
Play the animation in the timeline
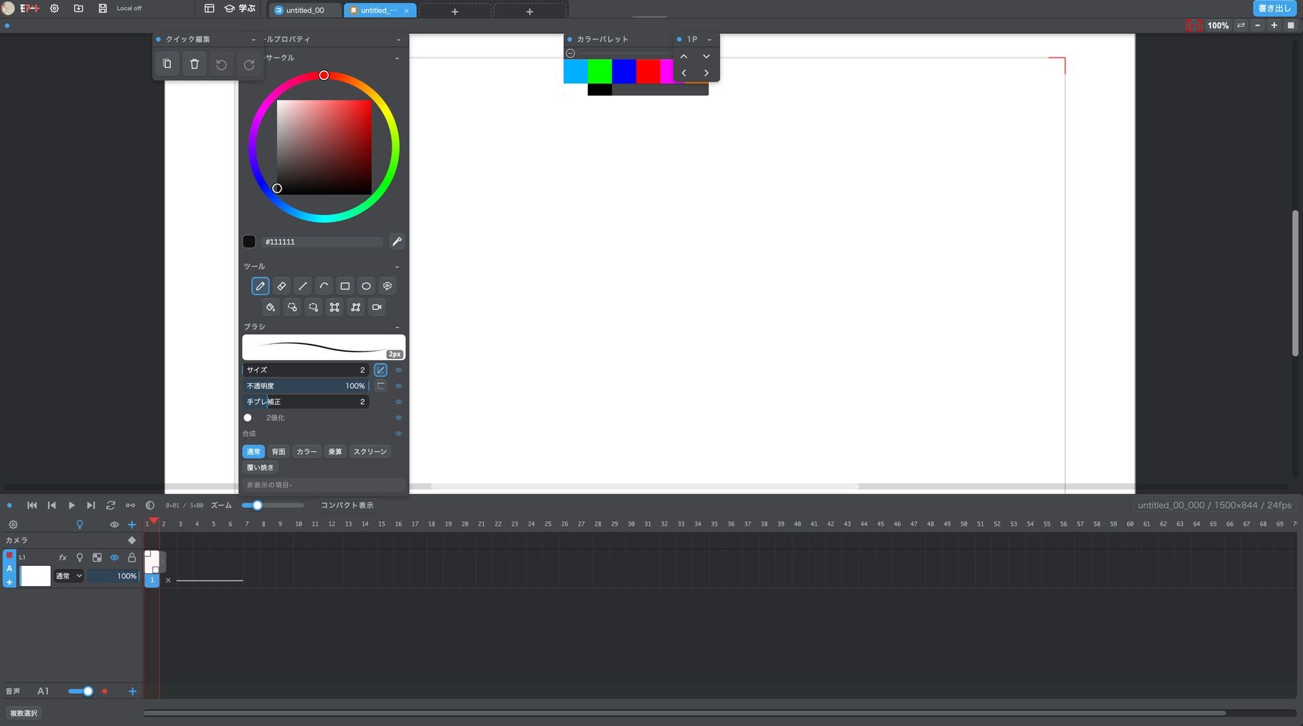tap(71, 505)
